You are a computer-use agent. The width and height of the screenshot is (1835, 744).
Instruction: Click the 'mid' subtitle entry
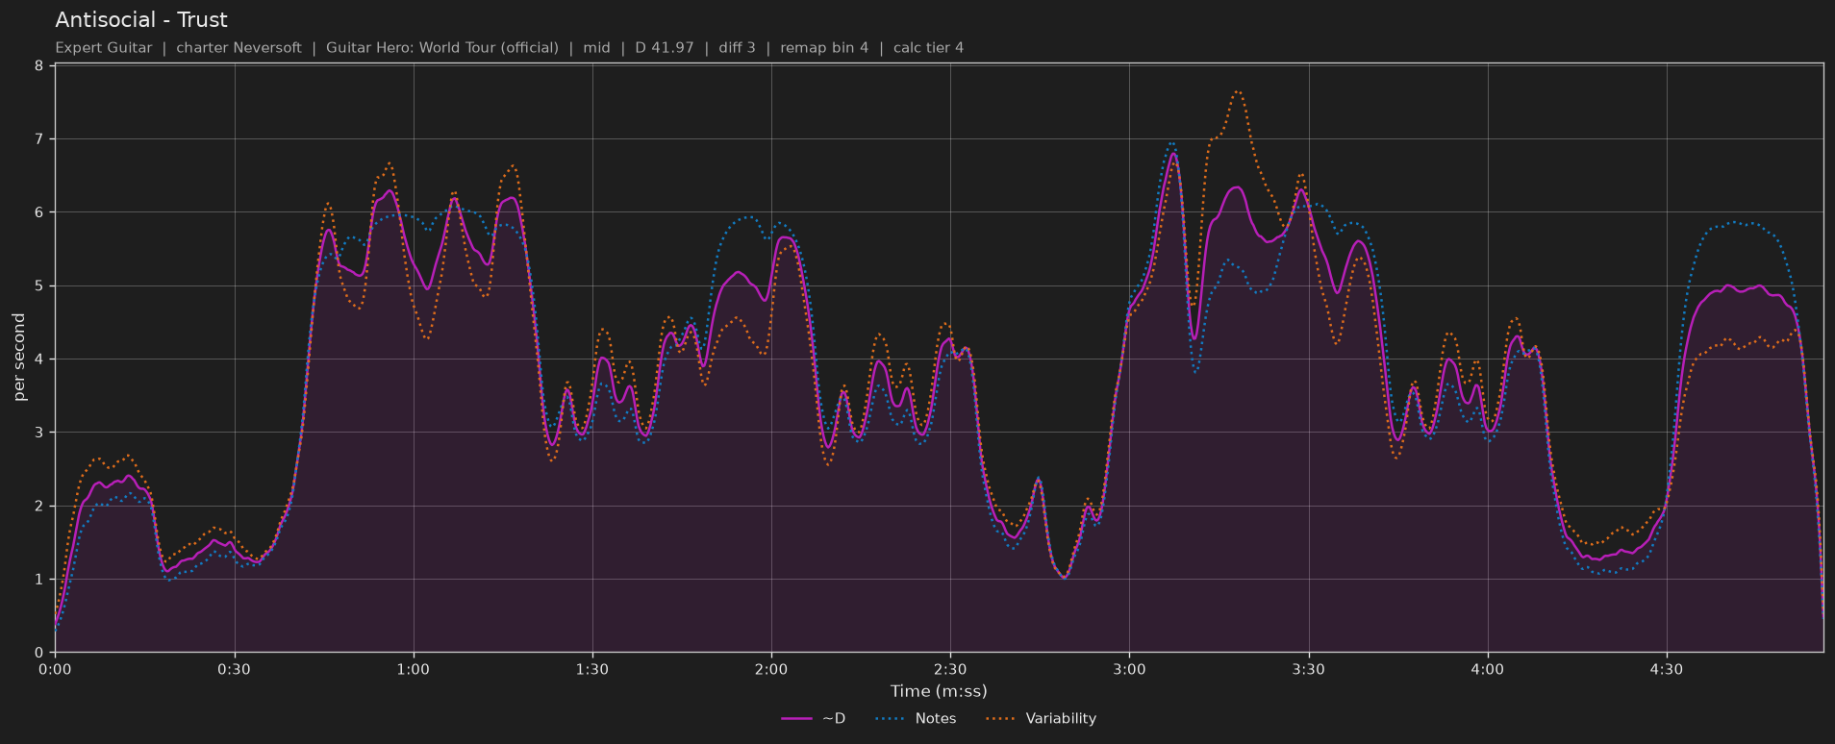pyautogui.click(x=597, y=48)
